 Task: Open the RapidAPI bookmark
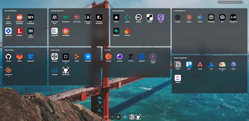(142, 57)
